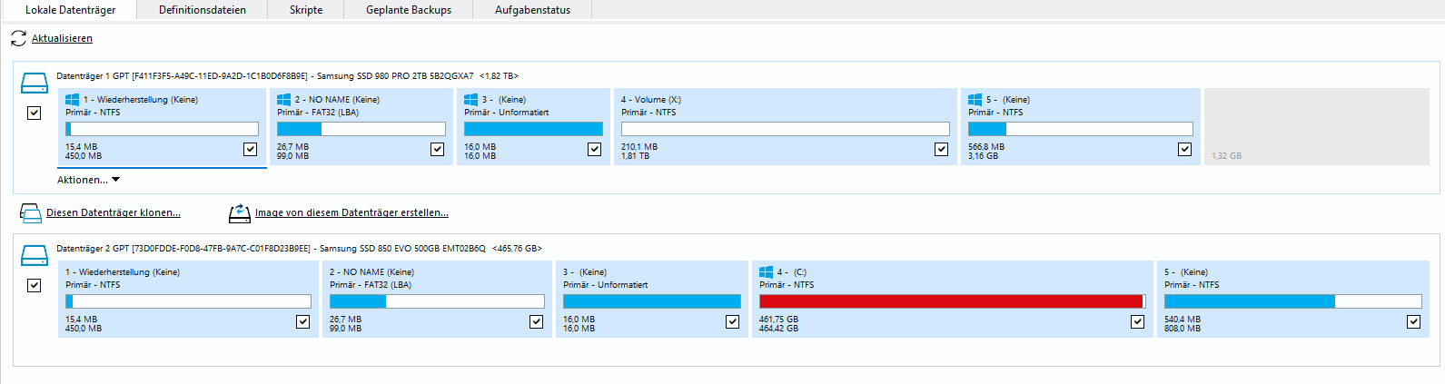
Task: Click the Datenträger 1 GPT Samsung SSD 980 PRO header
Action: [287, 76]
